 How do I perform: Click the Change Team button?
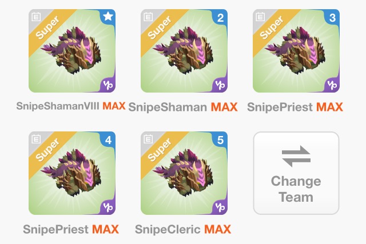(296, 173)
